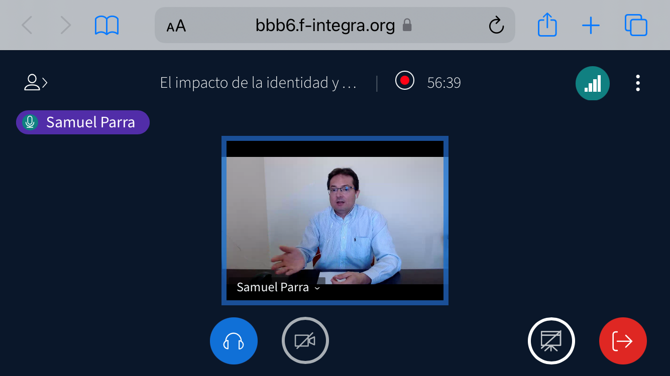Open the Safari share sheet
Viewport: 670px width, 376px height.
[547, 25]
